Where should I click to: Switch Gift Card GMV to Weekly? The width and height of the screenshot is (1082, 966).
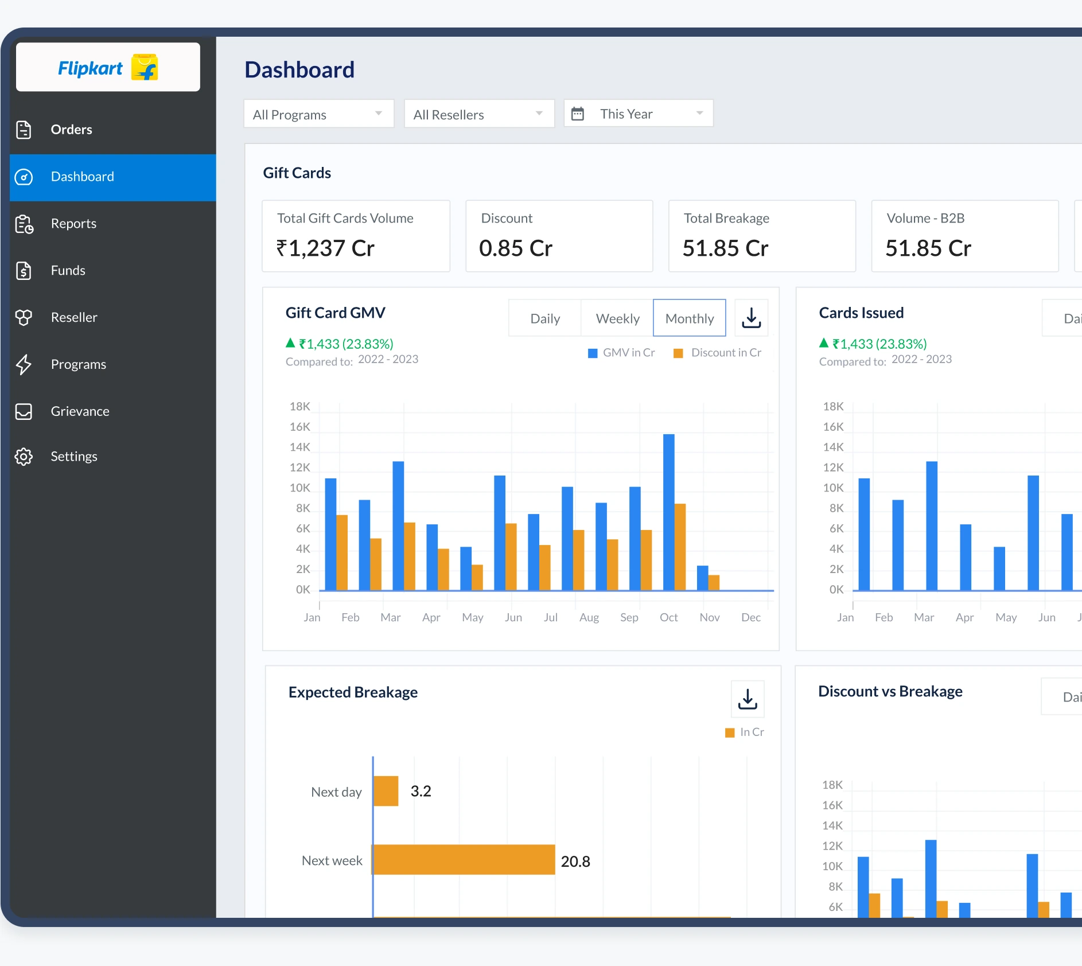pos(617,318)
